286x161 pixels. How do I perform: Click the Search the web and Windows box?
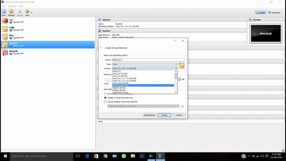tap(42, 156)
